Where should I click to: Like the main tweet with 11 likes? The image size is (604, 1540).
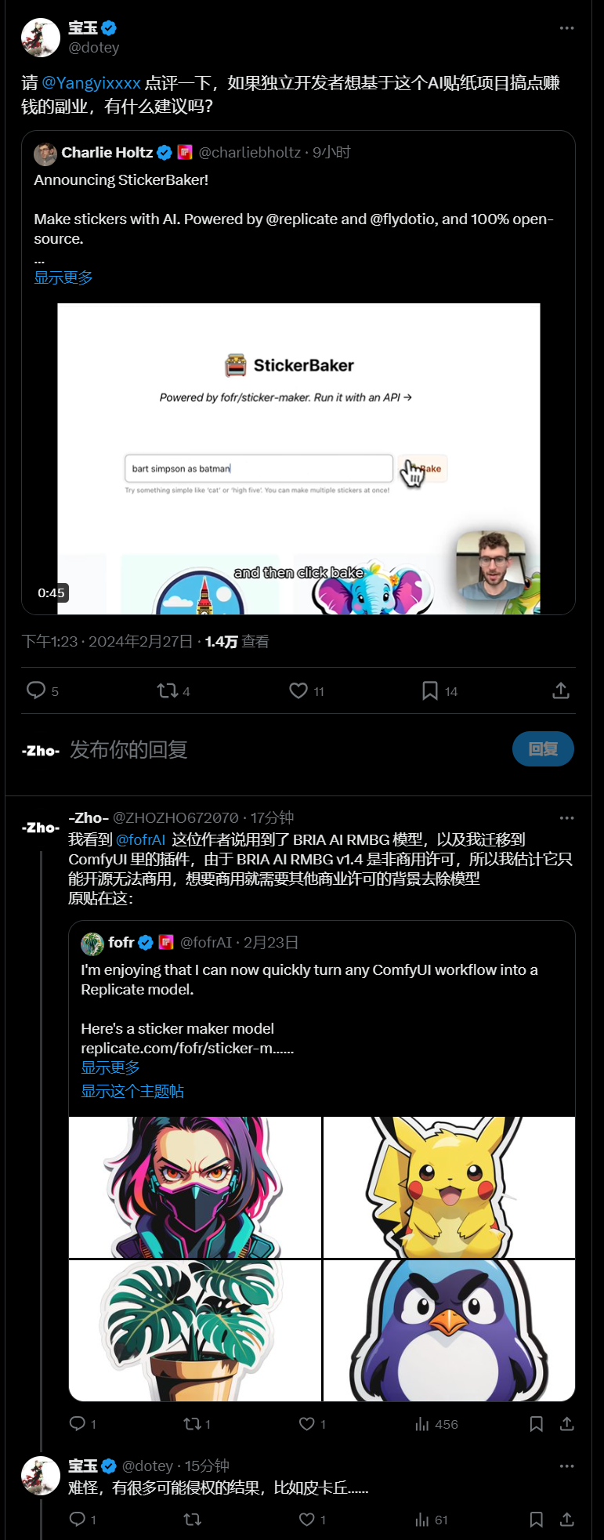[298, 690]
